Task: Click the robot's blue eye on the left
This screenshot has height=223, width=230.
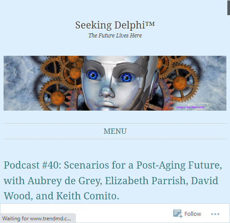Action: pos(93,75)
